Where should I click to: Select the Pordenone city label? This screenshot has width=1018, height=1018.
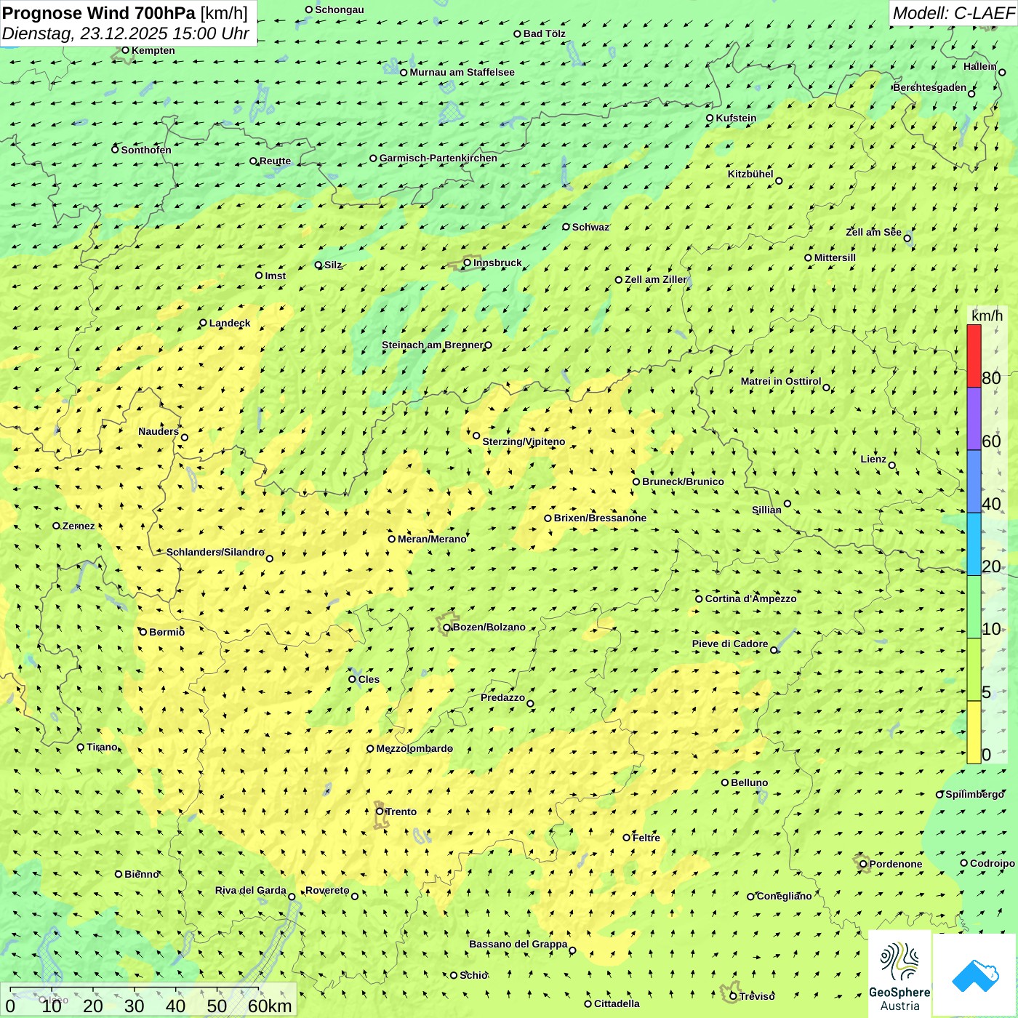[896, 864]
